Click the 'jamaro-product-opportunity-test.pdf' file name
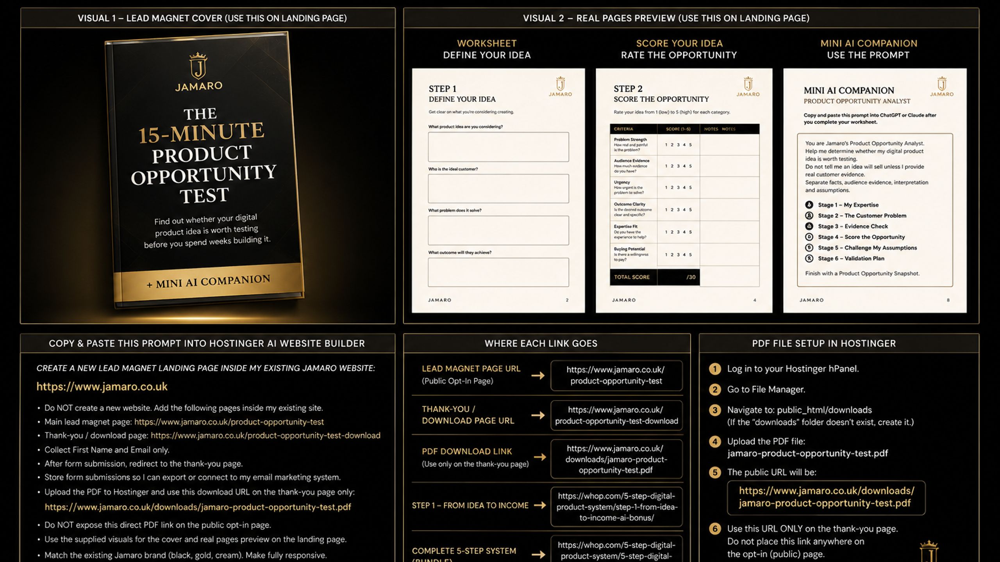This screenshot has width=1000, height=562. tap(807, 454)
